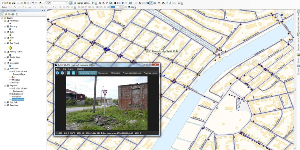The width and height of the screenshot is (300, 150).
Task: Collapse the Taxi_Stand layer legend
Action: click(5, 43)
